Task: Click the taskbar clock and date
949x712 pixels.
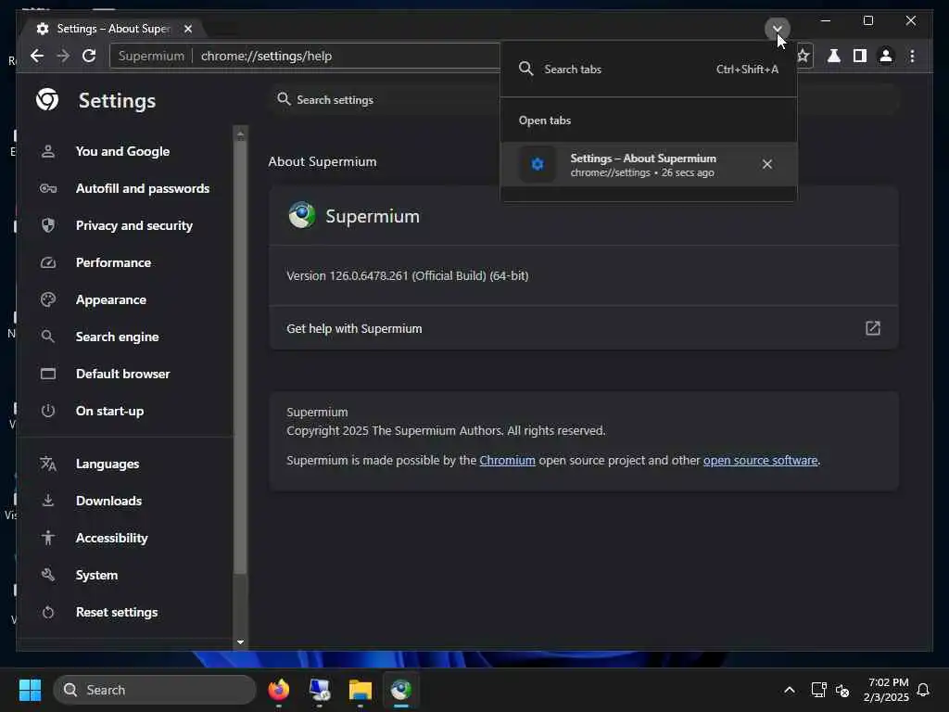Action: click(886, 690)
